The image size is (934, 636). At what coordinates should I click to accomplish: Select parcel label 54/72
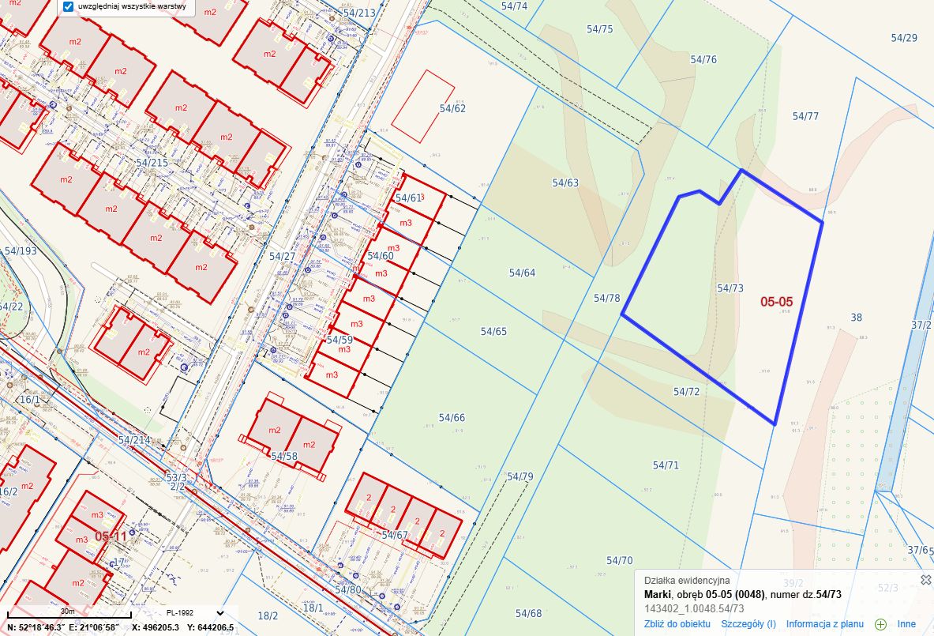(686, 392)
